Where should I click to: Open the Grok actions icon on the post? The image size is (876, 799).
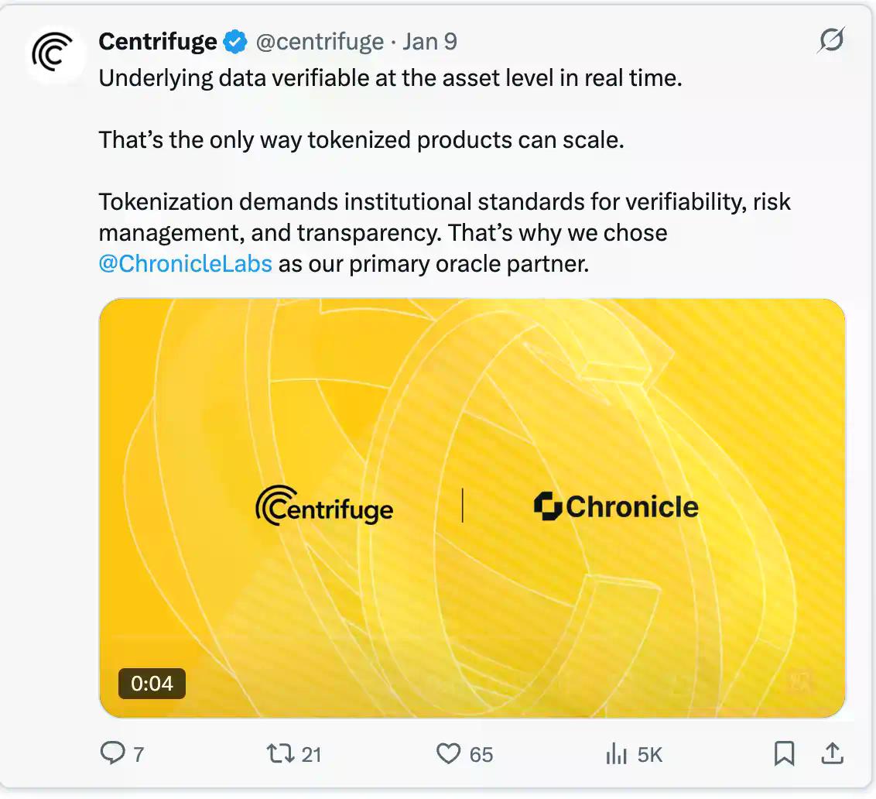831,40
